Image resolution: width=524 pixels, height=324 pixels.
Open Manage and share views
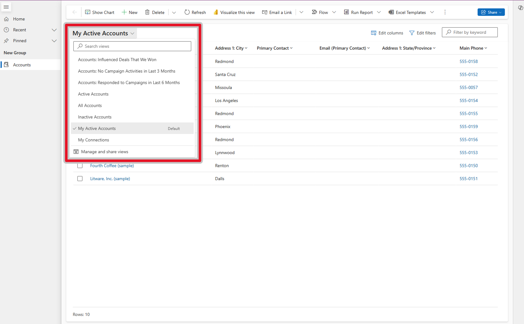(132, 152)
